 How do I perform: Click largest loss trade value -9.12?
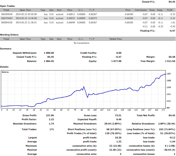pos(172,138)
